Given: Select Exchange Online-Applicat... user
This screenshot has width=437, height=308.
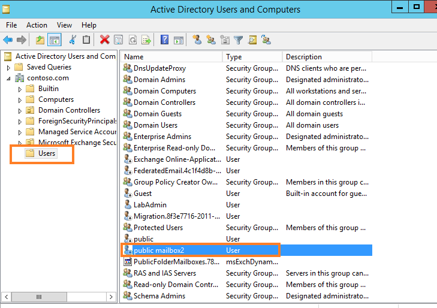Looking at the screenshot, I should 177,159.
